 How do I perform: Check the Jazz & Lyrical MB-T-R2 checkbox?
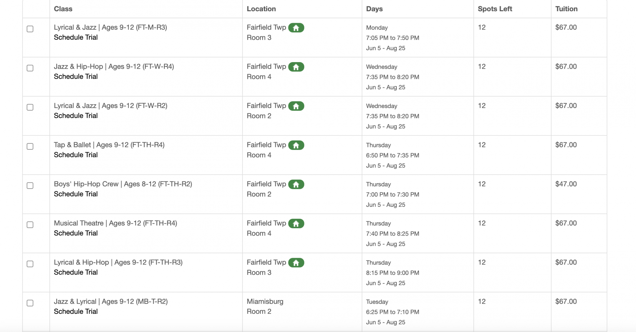point(30,303)
